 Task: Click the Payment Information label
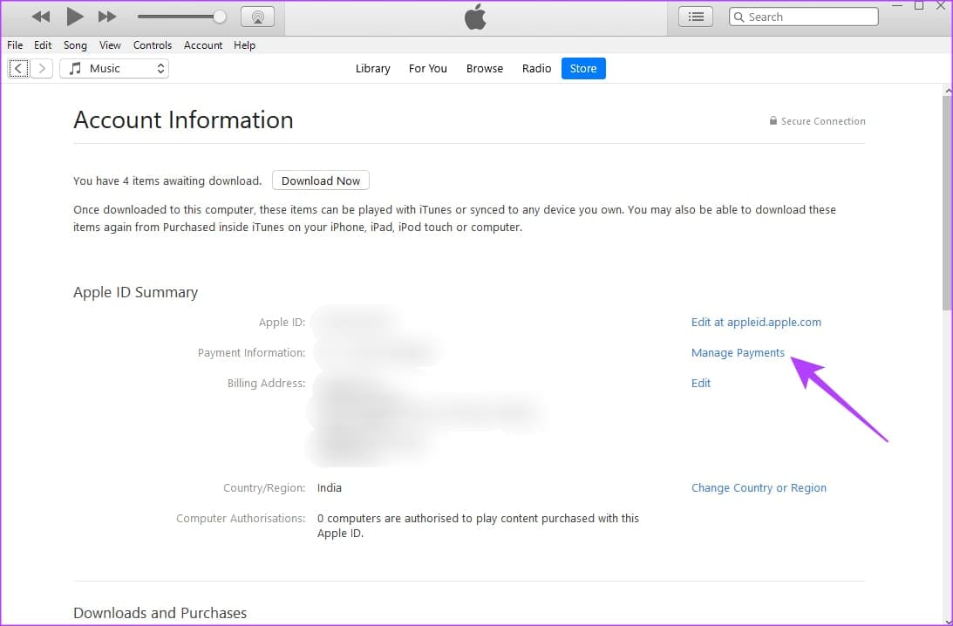(x=251, y=352)
